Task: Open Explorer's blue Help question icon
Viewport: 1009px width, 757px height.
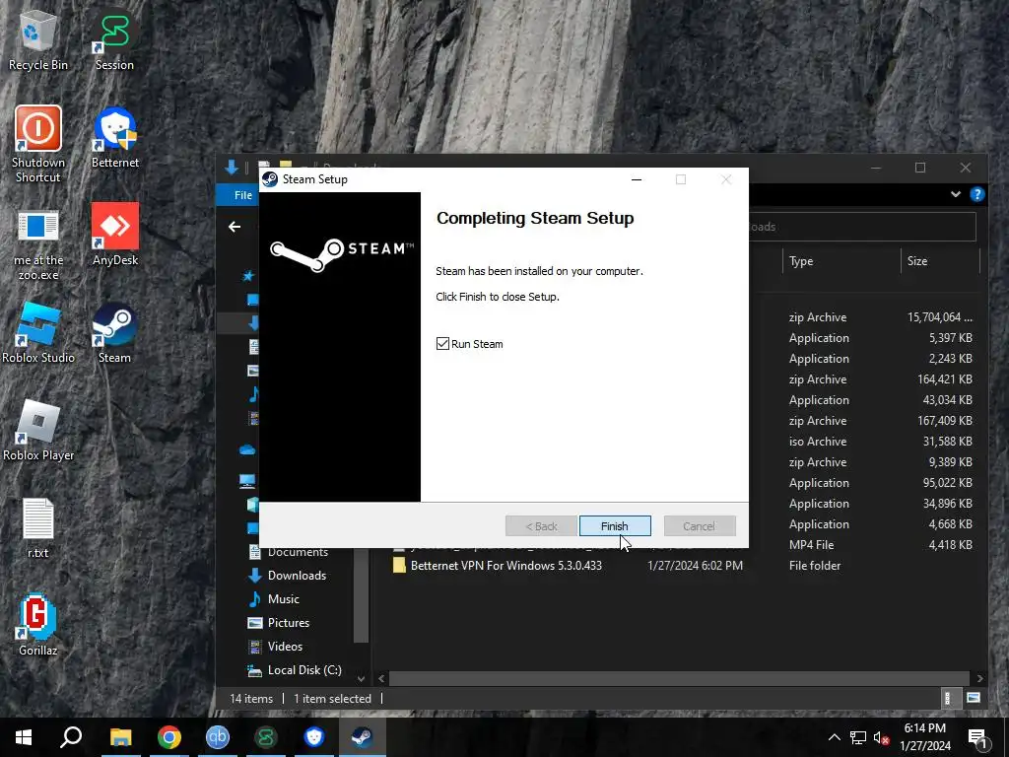Action: (976, 194)
